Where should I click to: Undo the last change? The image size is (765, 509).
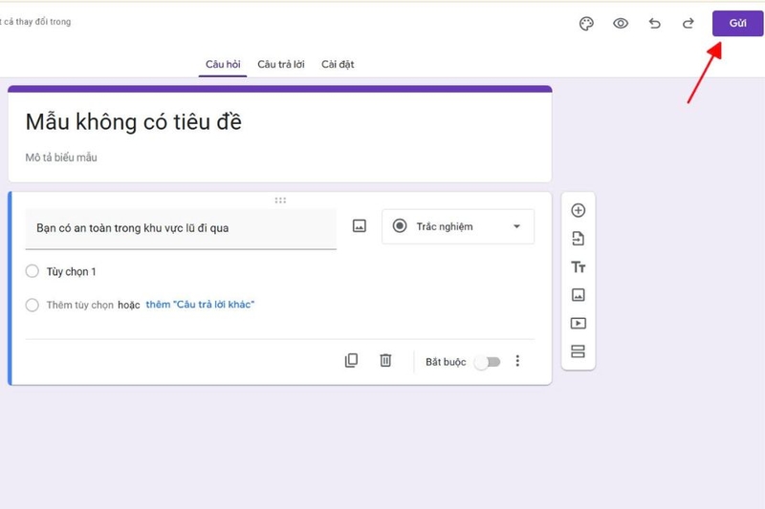(655, 23)
